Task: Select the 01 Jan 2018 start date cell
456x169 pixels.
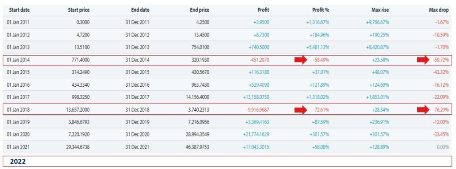Action: (x=18, y=110)
